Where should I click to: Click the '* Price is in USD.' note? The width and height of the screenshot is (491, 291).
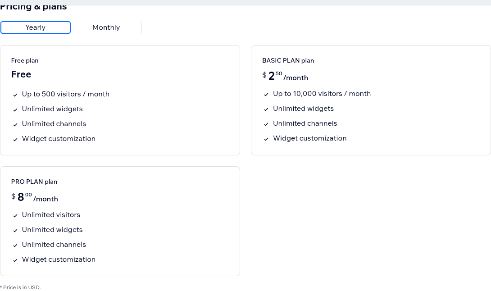20,287
